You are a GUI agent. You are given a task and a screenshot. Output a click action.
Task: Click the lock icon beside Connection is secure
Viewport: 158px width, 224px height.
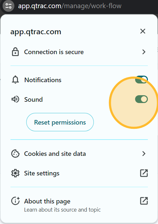(15, 52)
